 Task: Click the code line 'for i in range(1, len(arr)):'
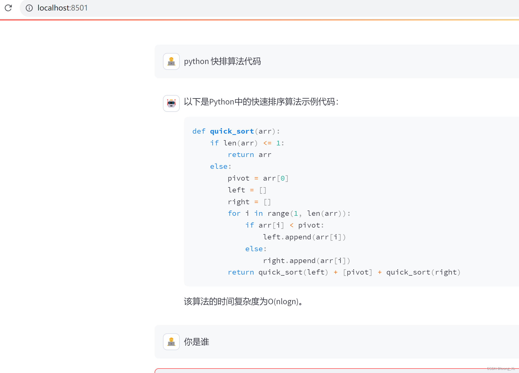coord(289,214)
